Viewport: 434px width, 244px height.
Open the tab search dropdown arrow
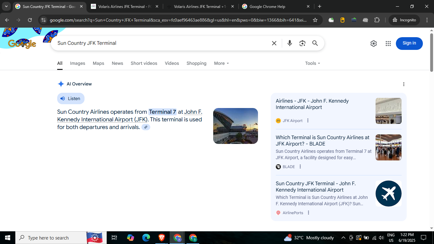6,6
